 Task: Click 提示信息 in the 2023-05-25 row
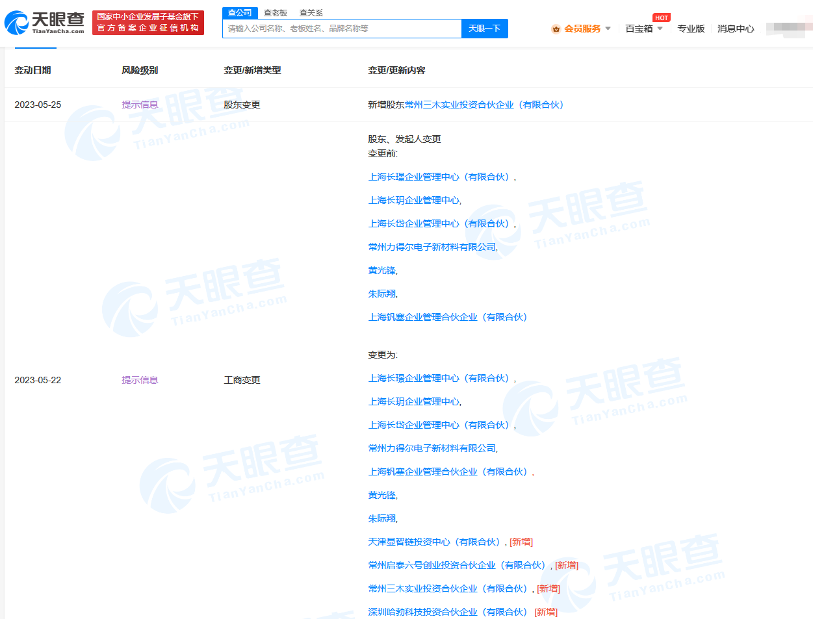140,105
